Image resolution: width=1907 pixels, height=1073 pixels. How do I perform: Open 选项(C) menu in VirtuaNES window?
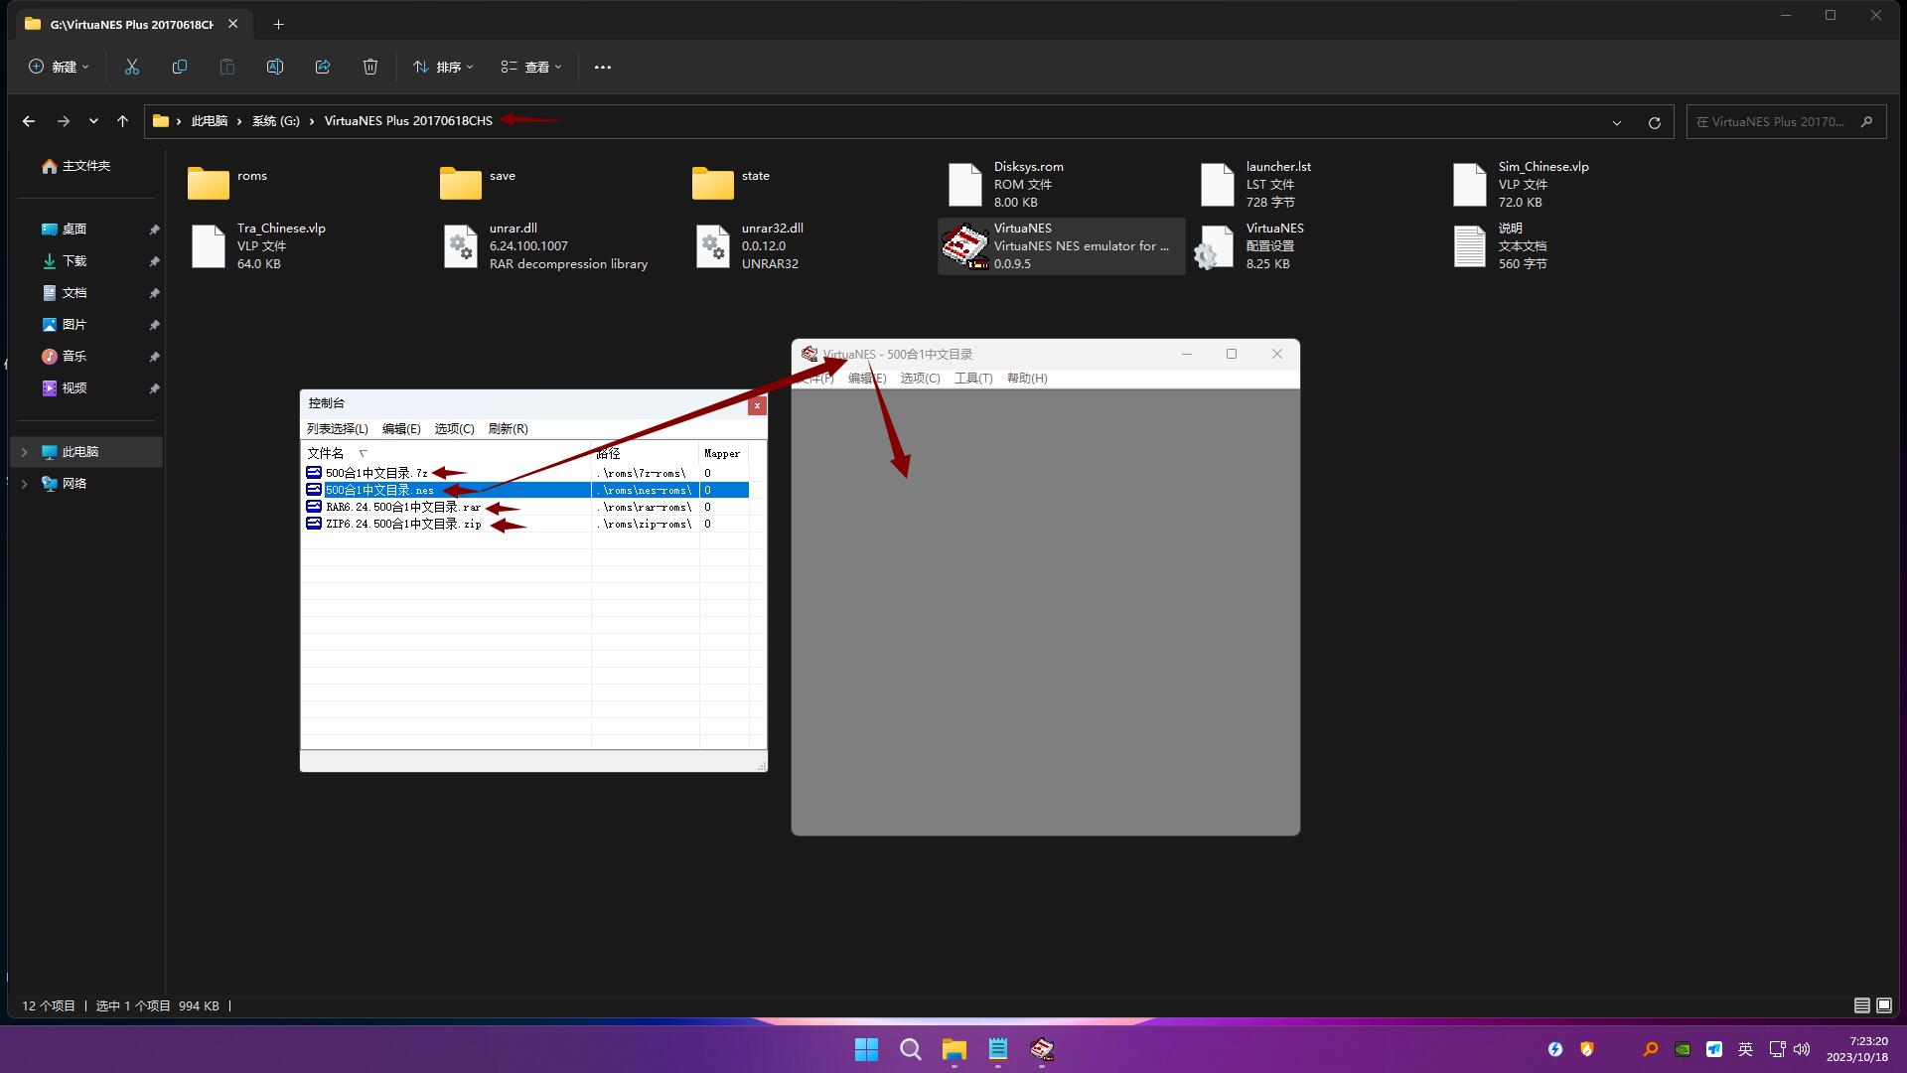click(x=920, y=379)
